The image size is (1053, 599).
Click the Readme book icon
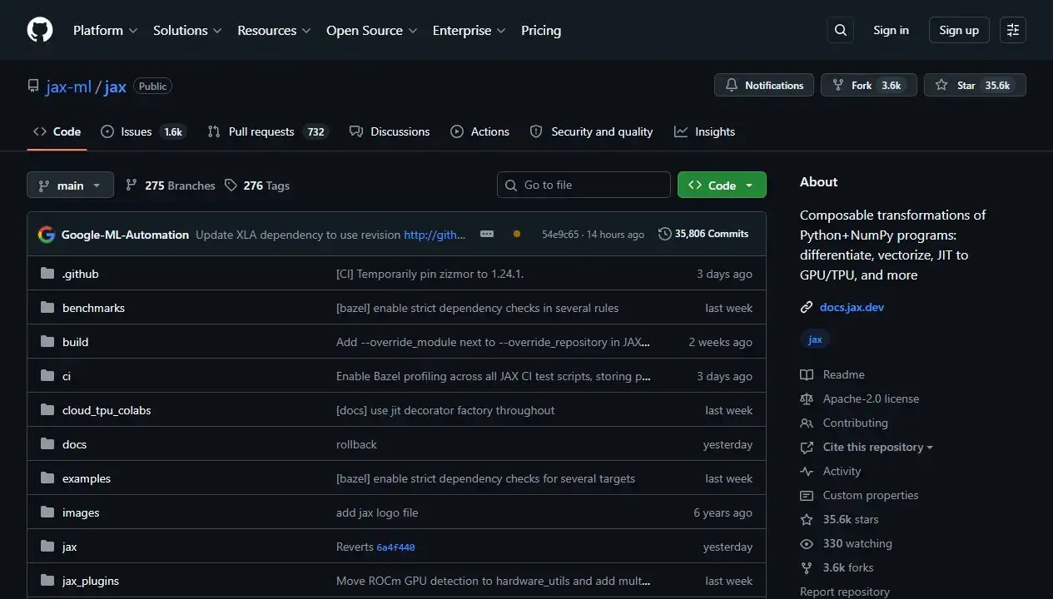tap(806, 375)
